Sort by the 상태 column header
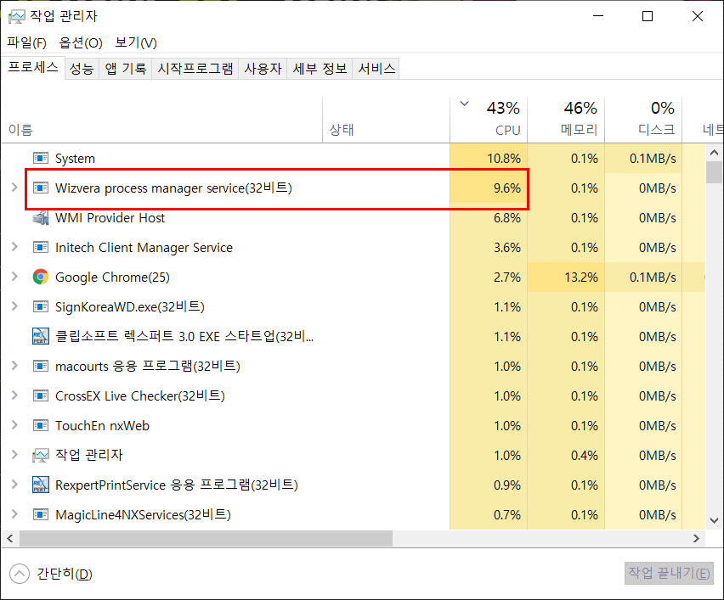The image size is (724, 600). pos(386,120)
